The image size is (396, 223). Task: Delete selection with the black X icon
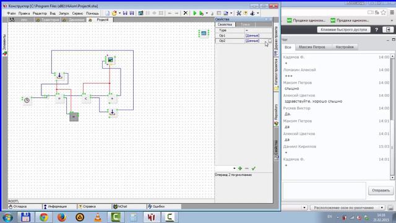(x=186, y=13)
